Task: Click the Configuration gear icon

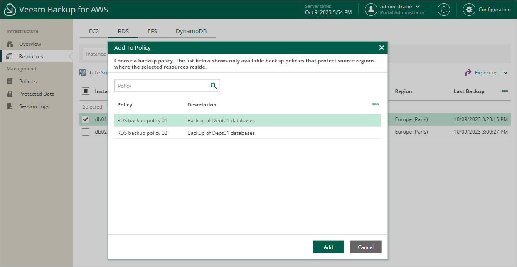Action: [x=469, y=10]
